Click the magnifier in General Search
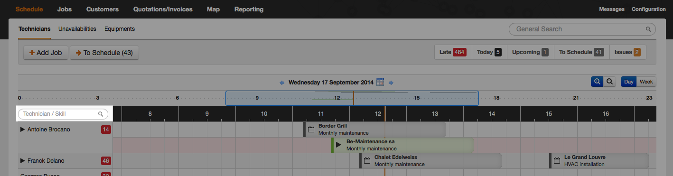The image size is (673, 176). tap(648, 29)
